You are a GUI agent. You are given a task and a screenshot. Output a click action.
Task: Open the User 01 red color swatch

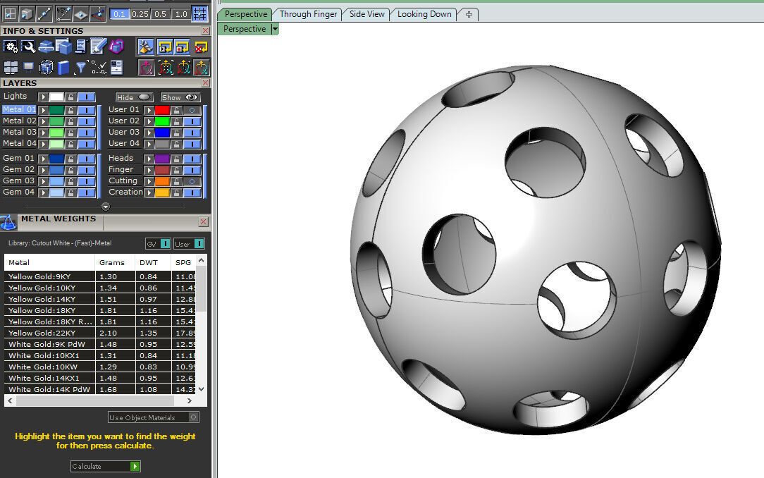point(162,110)
